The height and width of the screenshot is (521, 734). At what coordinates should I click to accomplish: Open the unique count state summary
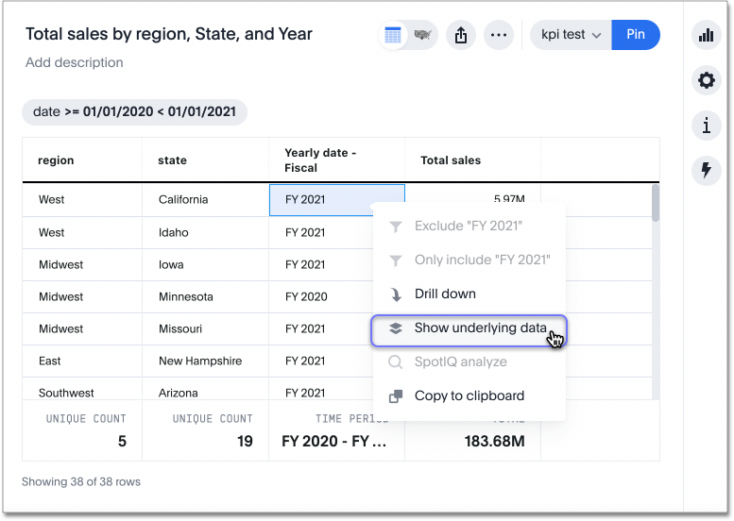point(212,430)
